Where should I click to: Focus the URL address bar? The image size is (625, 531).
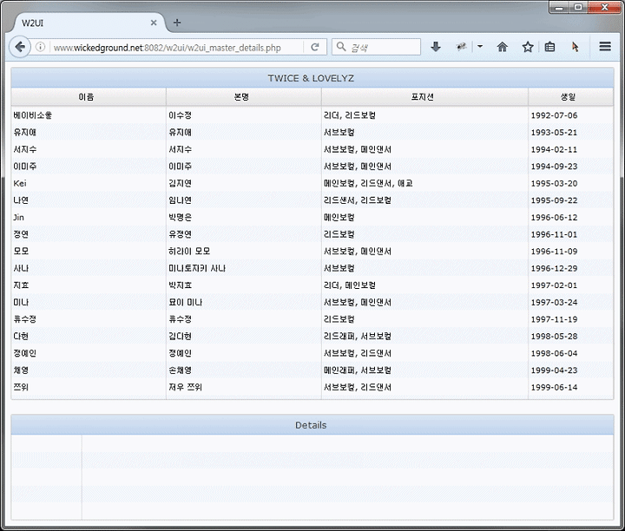click(177, 48)
